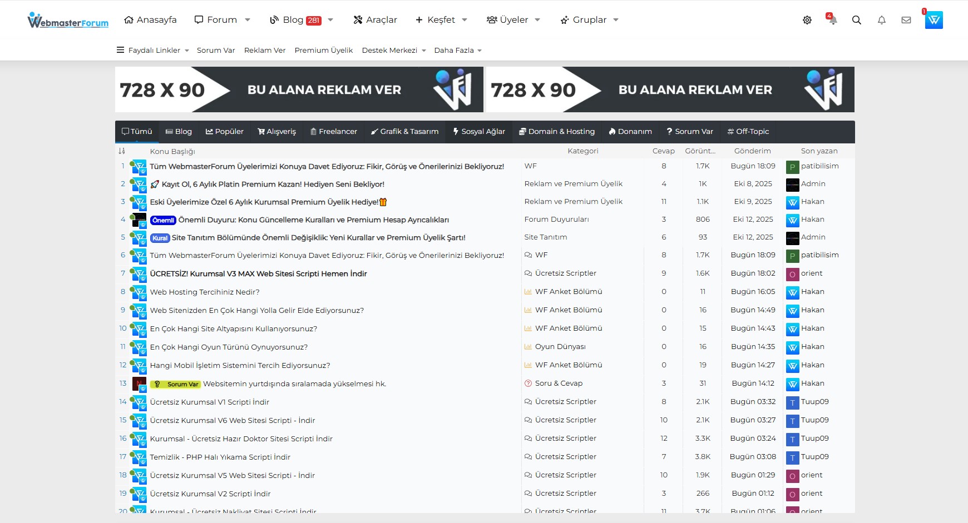Click the WebmasterForum logo
This screenshot has height=523, width=968.
pyautogui.click(x=67, y=21)
